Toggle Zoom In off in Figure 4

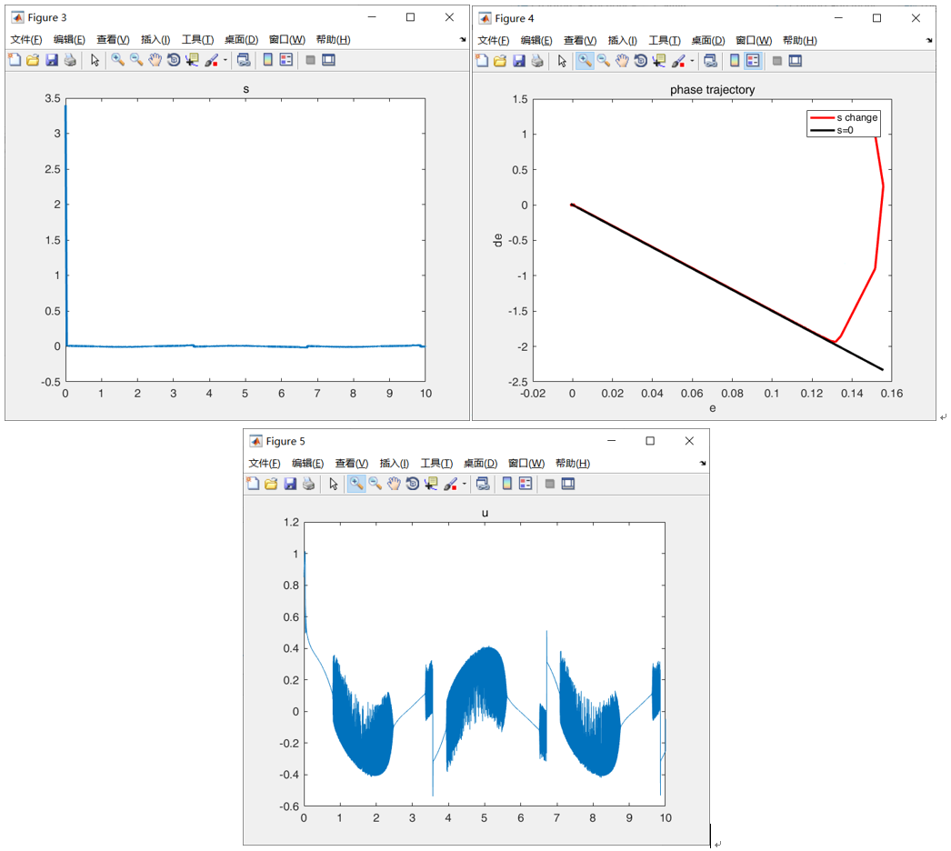pos(585,61)
